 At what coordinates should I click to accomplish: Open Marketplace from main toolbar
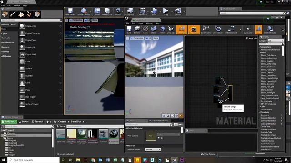(107, 12)
